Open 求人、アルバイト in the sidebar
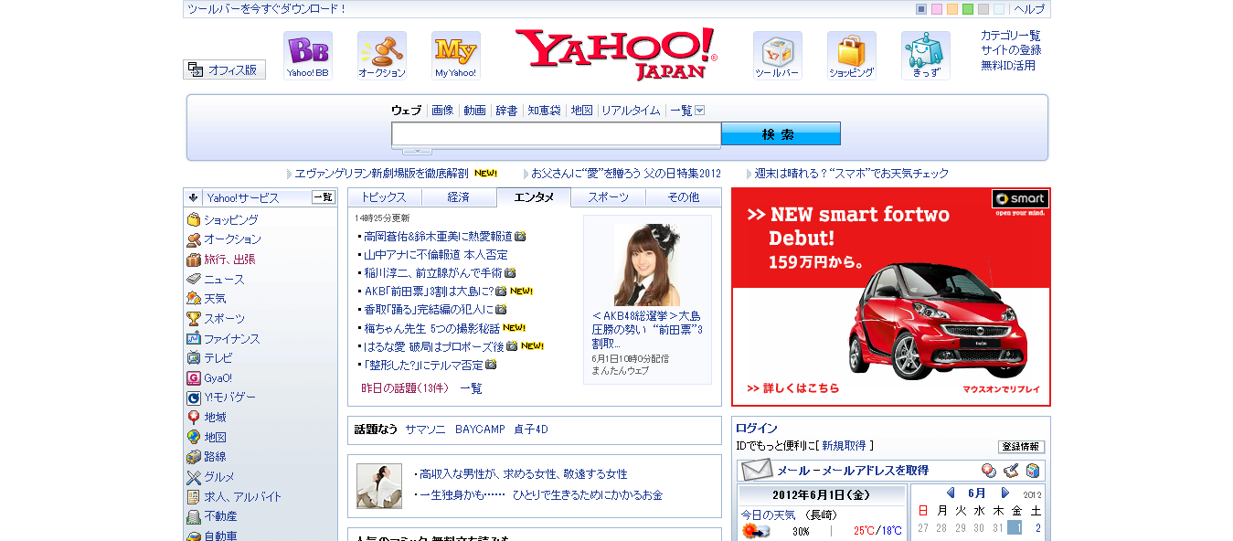 click(x=242, y=497)
